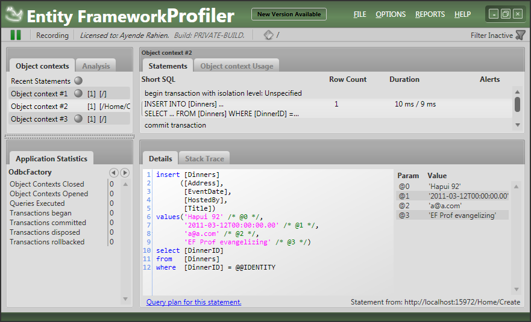Select the Details tab
This screenshot has width=531, height=322.
tap(160, 158)
